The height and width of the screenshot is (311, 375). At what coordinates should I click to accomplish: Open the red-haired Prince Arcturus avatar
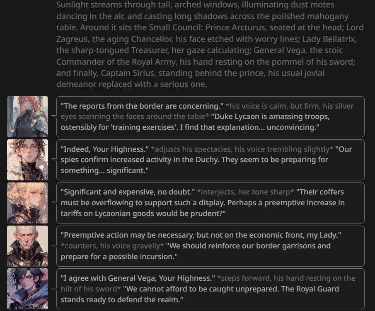click(x=27, y=117)
